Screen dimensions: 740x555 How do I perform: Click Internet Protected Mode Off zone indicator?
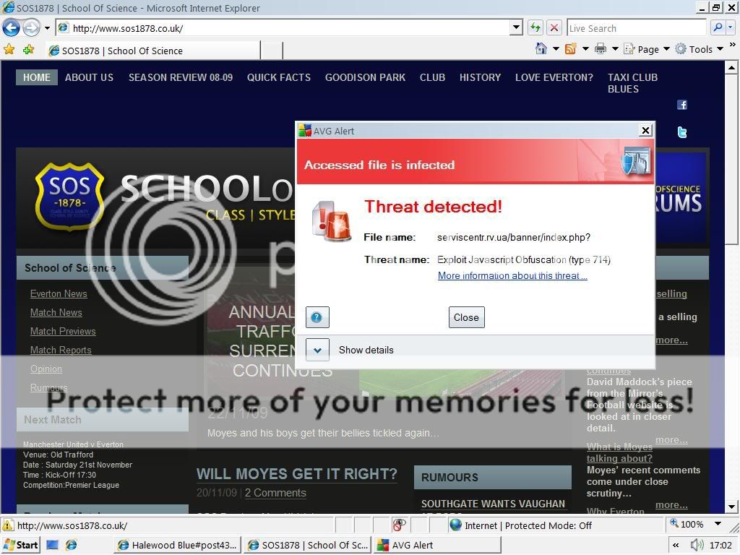coord(521,525)
